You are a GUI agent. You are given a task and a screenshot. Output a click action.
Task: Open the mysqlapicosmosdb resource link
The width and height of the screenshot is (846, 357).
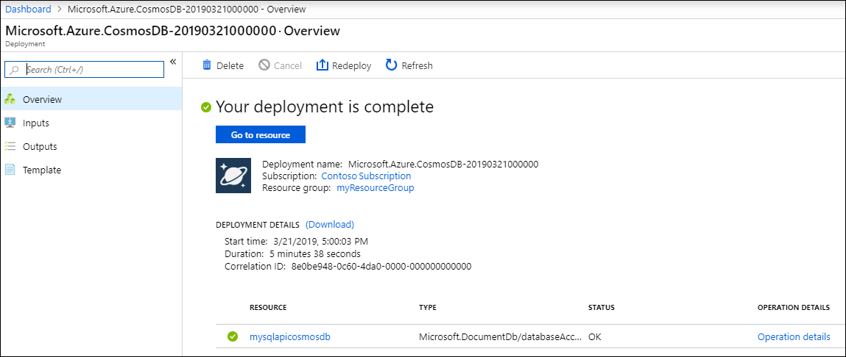[290, 337]
